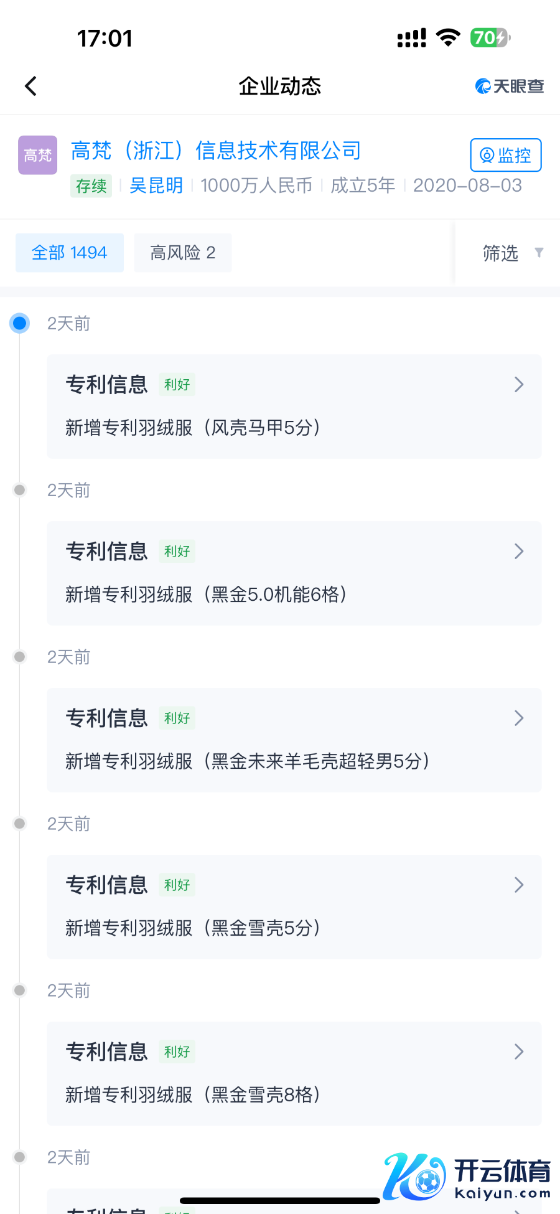The width and height of the screenshot is (560, 1214).
Task: Tap the 天眼查 logo icon
Action: pos(509,86)
